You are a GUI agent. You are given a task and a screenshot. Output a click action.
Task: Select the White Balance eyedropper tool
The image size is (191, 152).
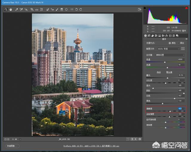16,10
